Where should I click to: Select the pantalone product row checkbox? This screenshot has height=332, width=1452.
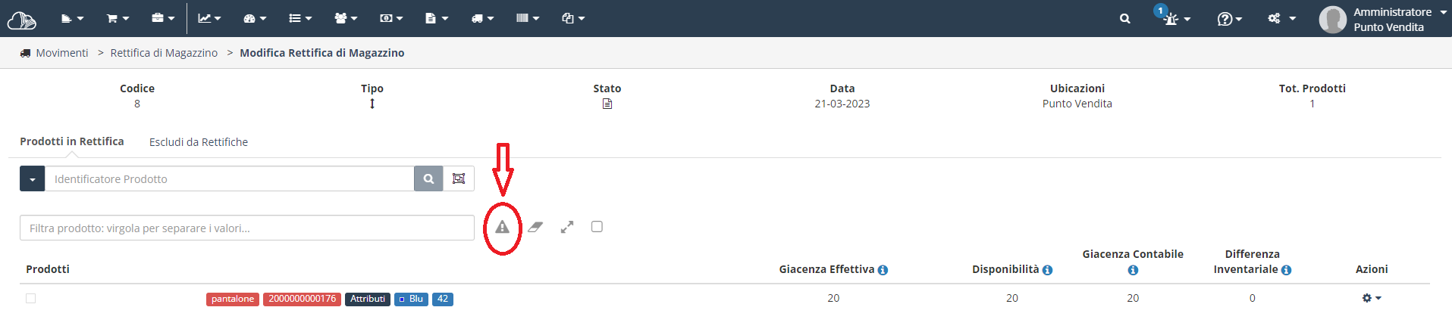tap(30, 298)
